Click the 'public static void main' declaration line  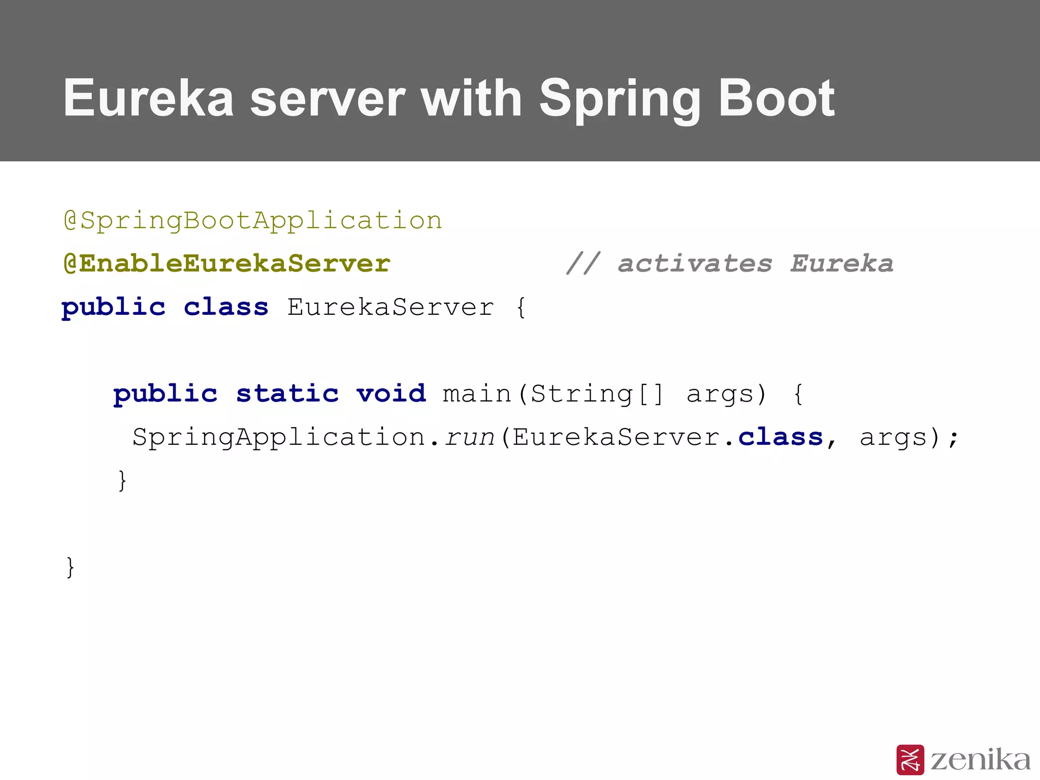[458, 395]
